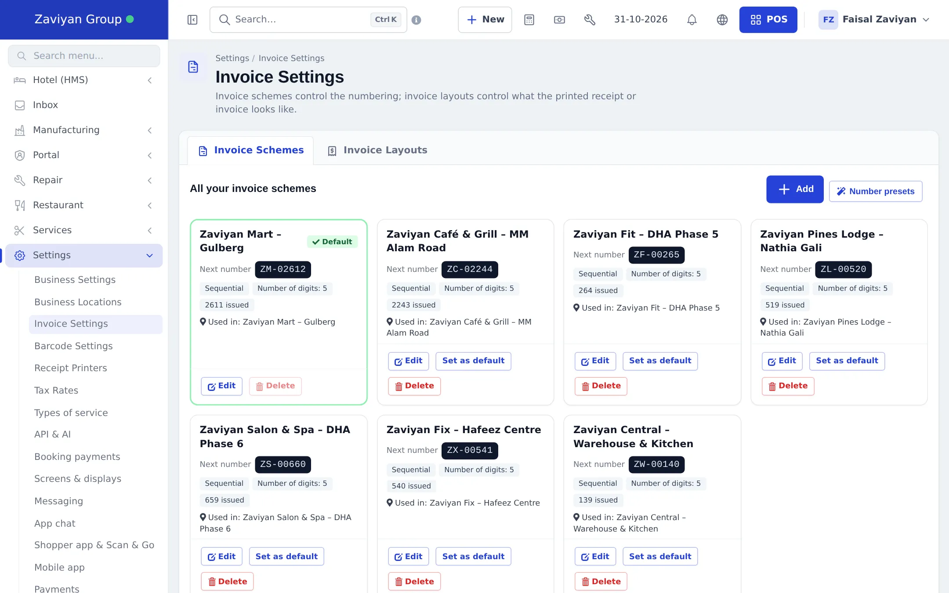Focus the top Search field
This screenshot has height=593, width=949.
pyautogui.click(x=308, y=20)
